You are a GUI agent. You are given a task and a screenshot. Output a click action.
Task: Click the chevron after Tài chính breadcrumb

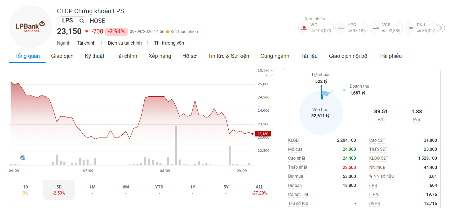click(x=101, y=43)
